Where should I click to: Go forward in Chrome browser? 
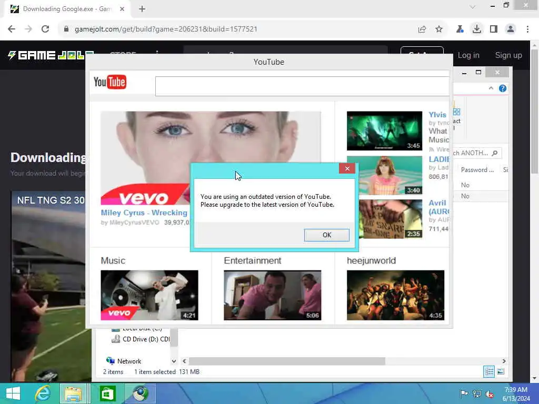click(x=28, y=29)
